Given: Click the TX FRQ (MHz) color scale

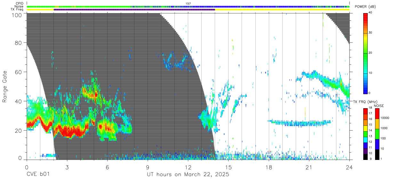Looking at the screenshot, I should [x=365, y=134].
